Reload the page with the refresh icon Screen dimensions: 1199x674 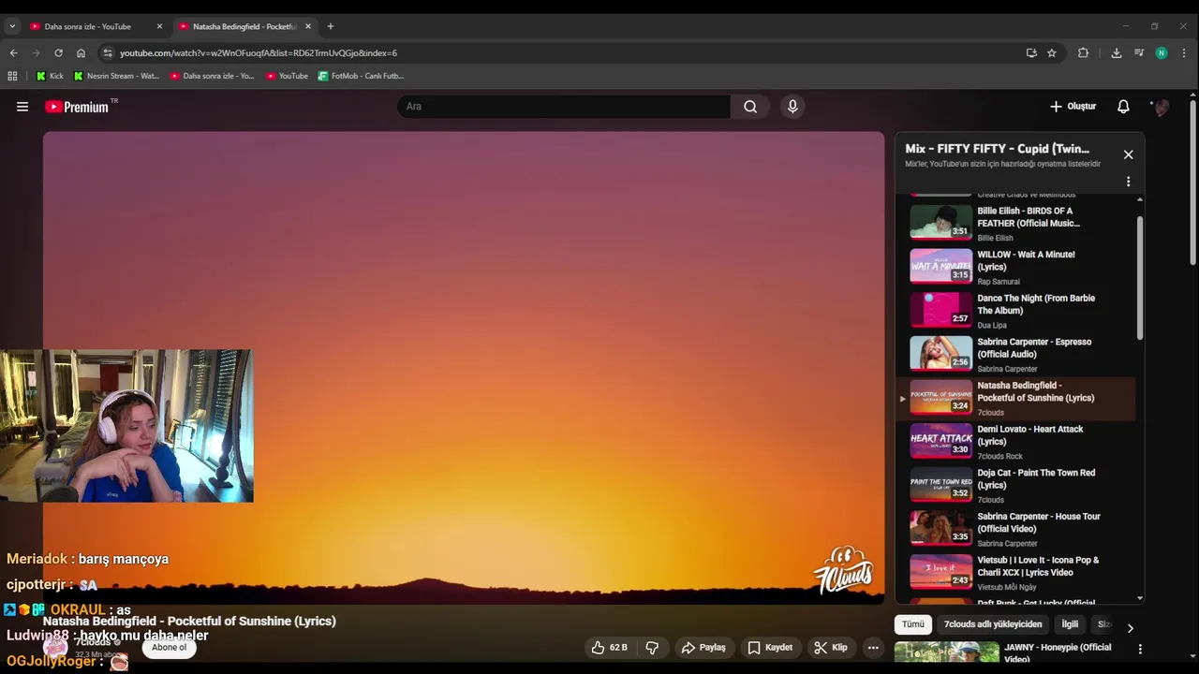click(x=58, y=53)
